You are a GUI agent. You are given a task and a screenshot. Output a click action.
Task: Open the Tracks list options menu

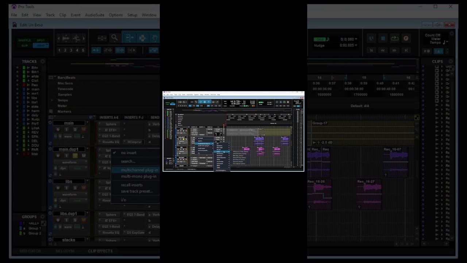(x=173, y=109)
